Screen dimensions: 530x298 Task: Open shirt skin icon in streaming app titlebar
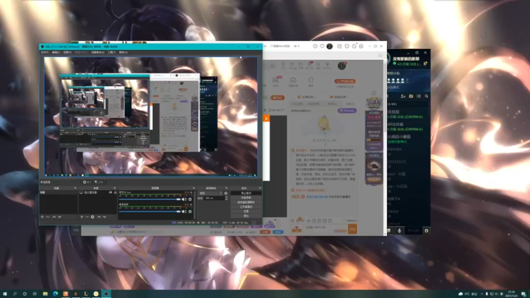346,46
